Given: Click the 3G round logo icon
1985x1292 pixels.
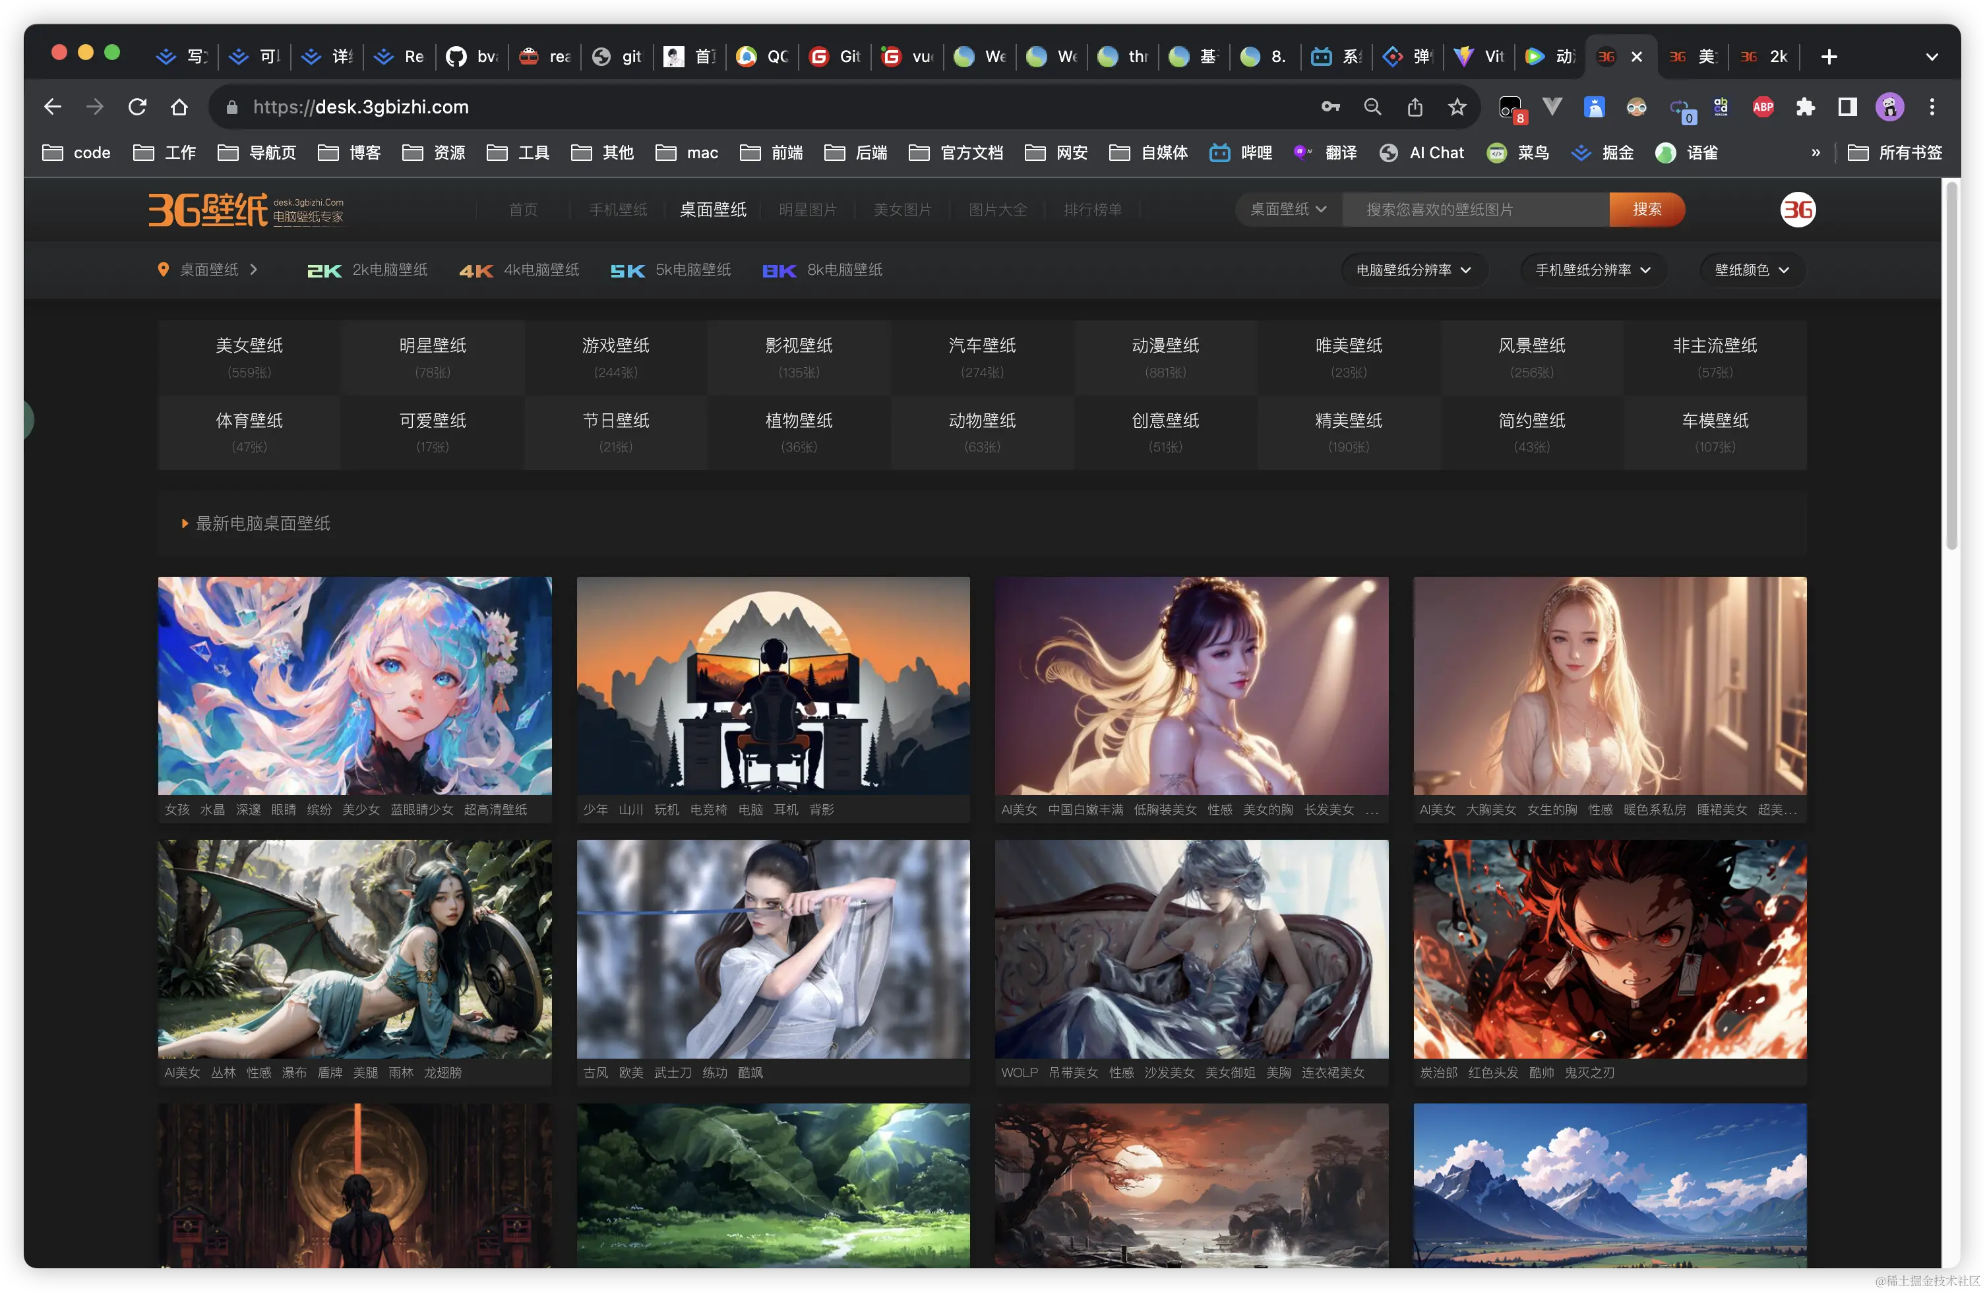Looking at the screenshot, I should (1797, 209).
